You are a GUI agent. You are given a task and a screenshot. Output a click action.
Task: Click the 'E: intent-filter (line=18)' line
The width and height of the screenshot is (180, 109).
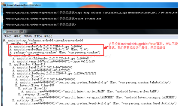point(35,85)
